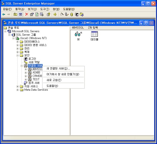Choose 도움말(H) in the context menu
Screen dimensions: 157x144
tap(64, 86)
